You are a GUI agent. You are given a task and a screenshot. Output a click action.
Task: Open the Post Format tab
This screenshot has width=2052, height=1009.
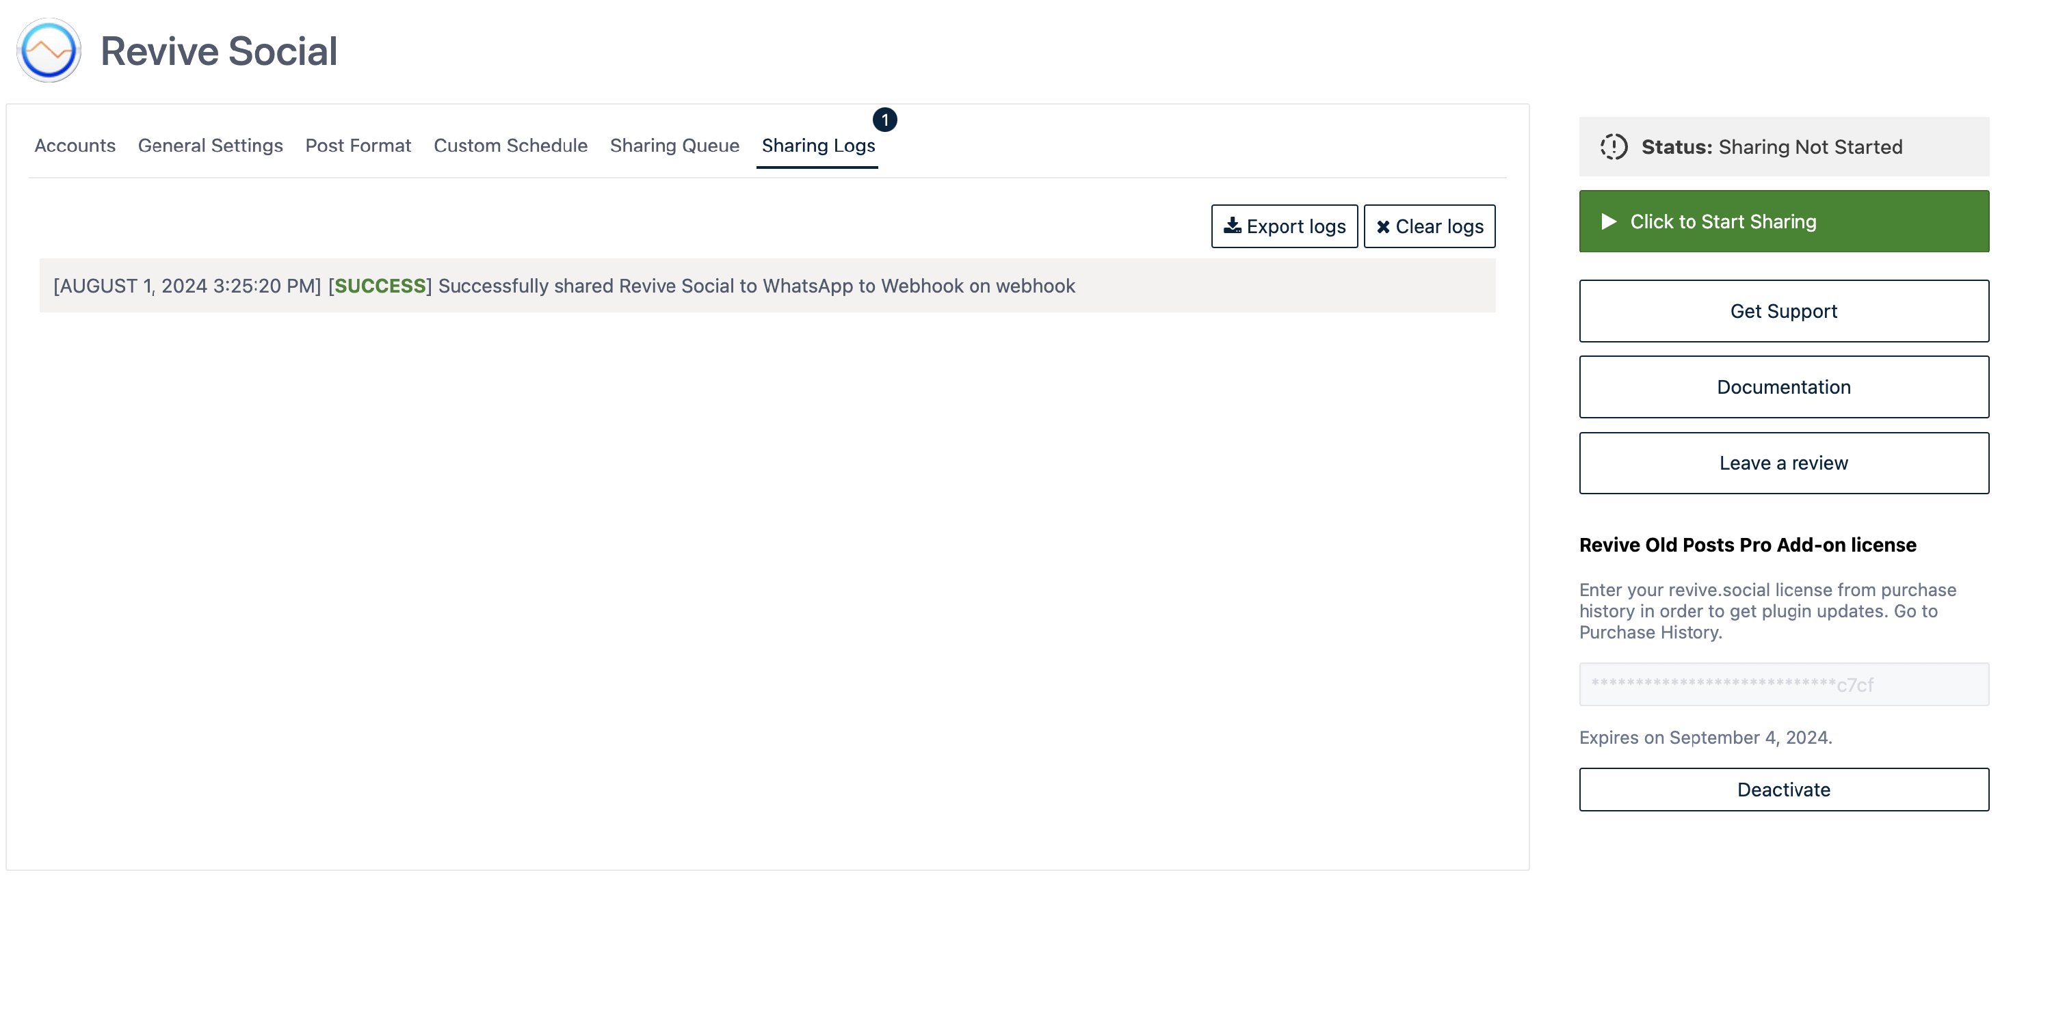[x=358, y=146]
